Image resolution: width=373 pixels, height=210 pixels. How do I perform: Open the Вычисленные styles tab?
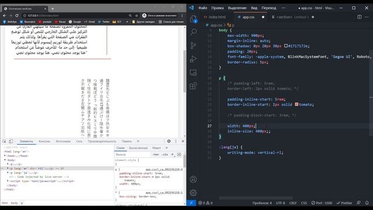point(138,148)
